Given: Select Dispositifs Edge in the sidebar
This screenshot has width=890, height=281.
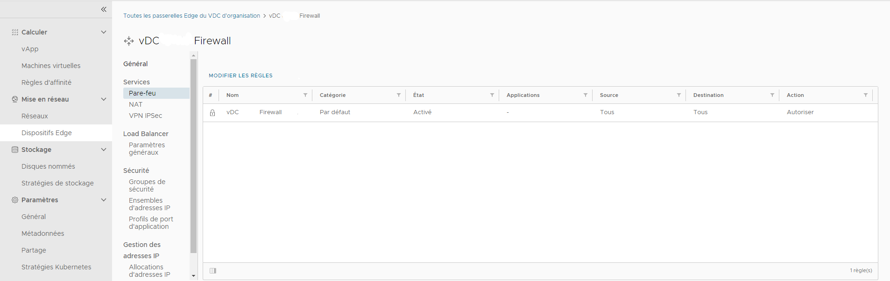Looking at the screenshot, I should coord(56,133).
